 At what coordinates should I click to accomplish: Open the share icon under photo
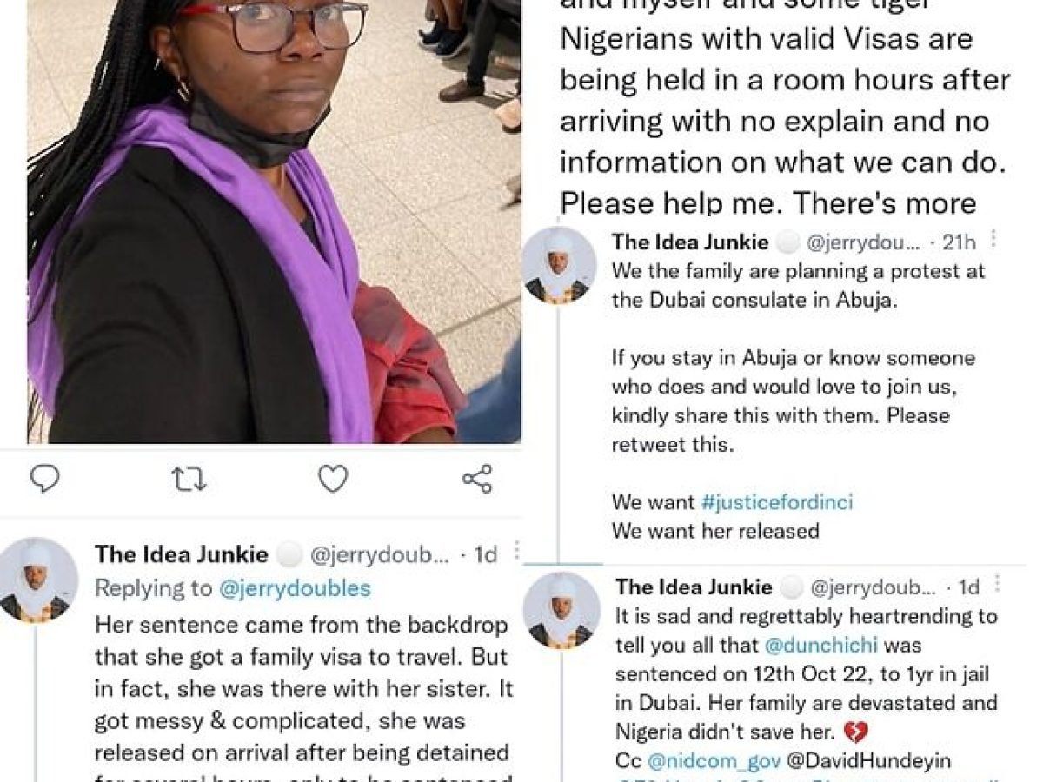click(477, 479)
